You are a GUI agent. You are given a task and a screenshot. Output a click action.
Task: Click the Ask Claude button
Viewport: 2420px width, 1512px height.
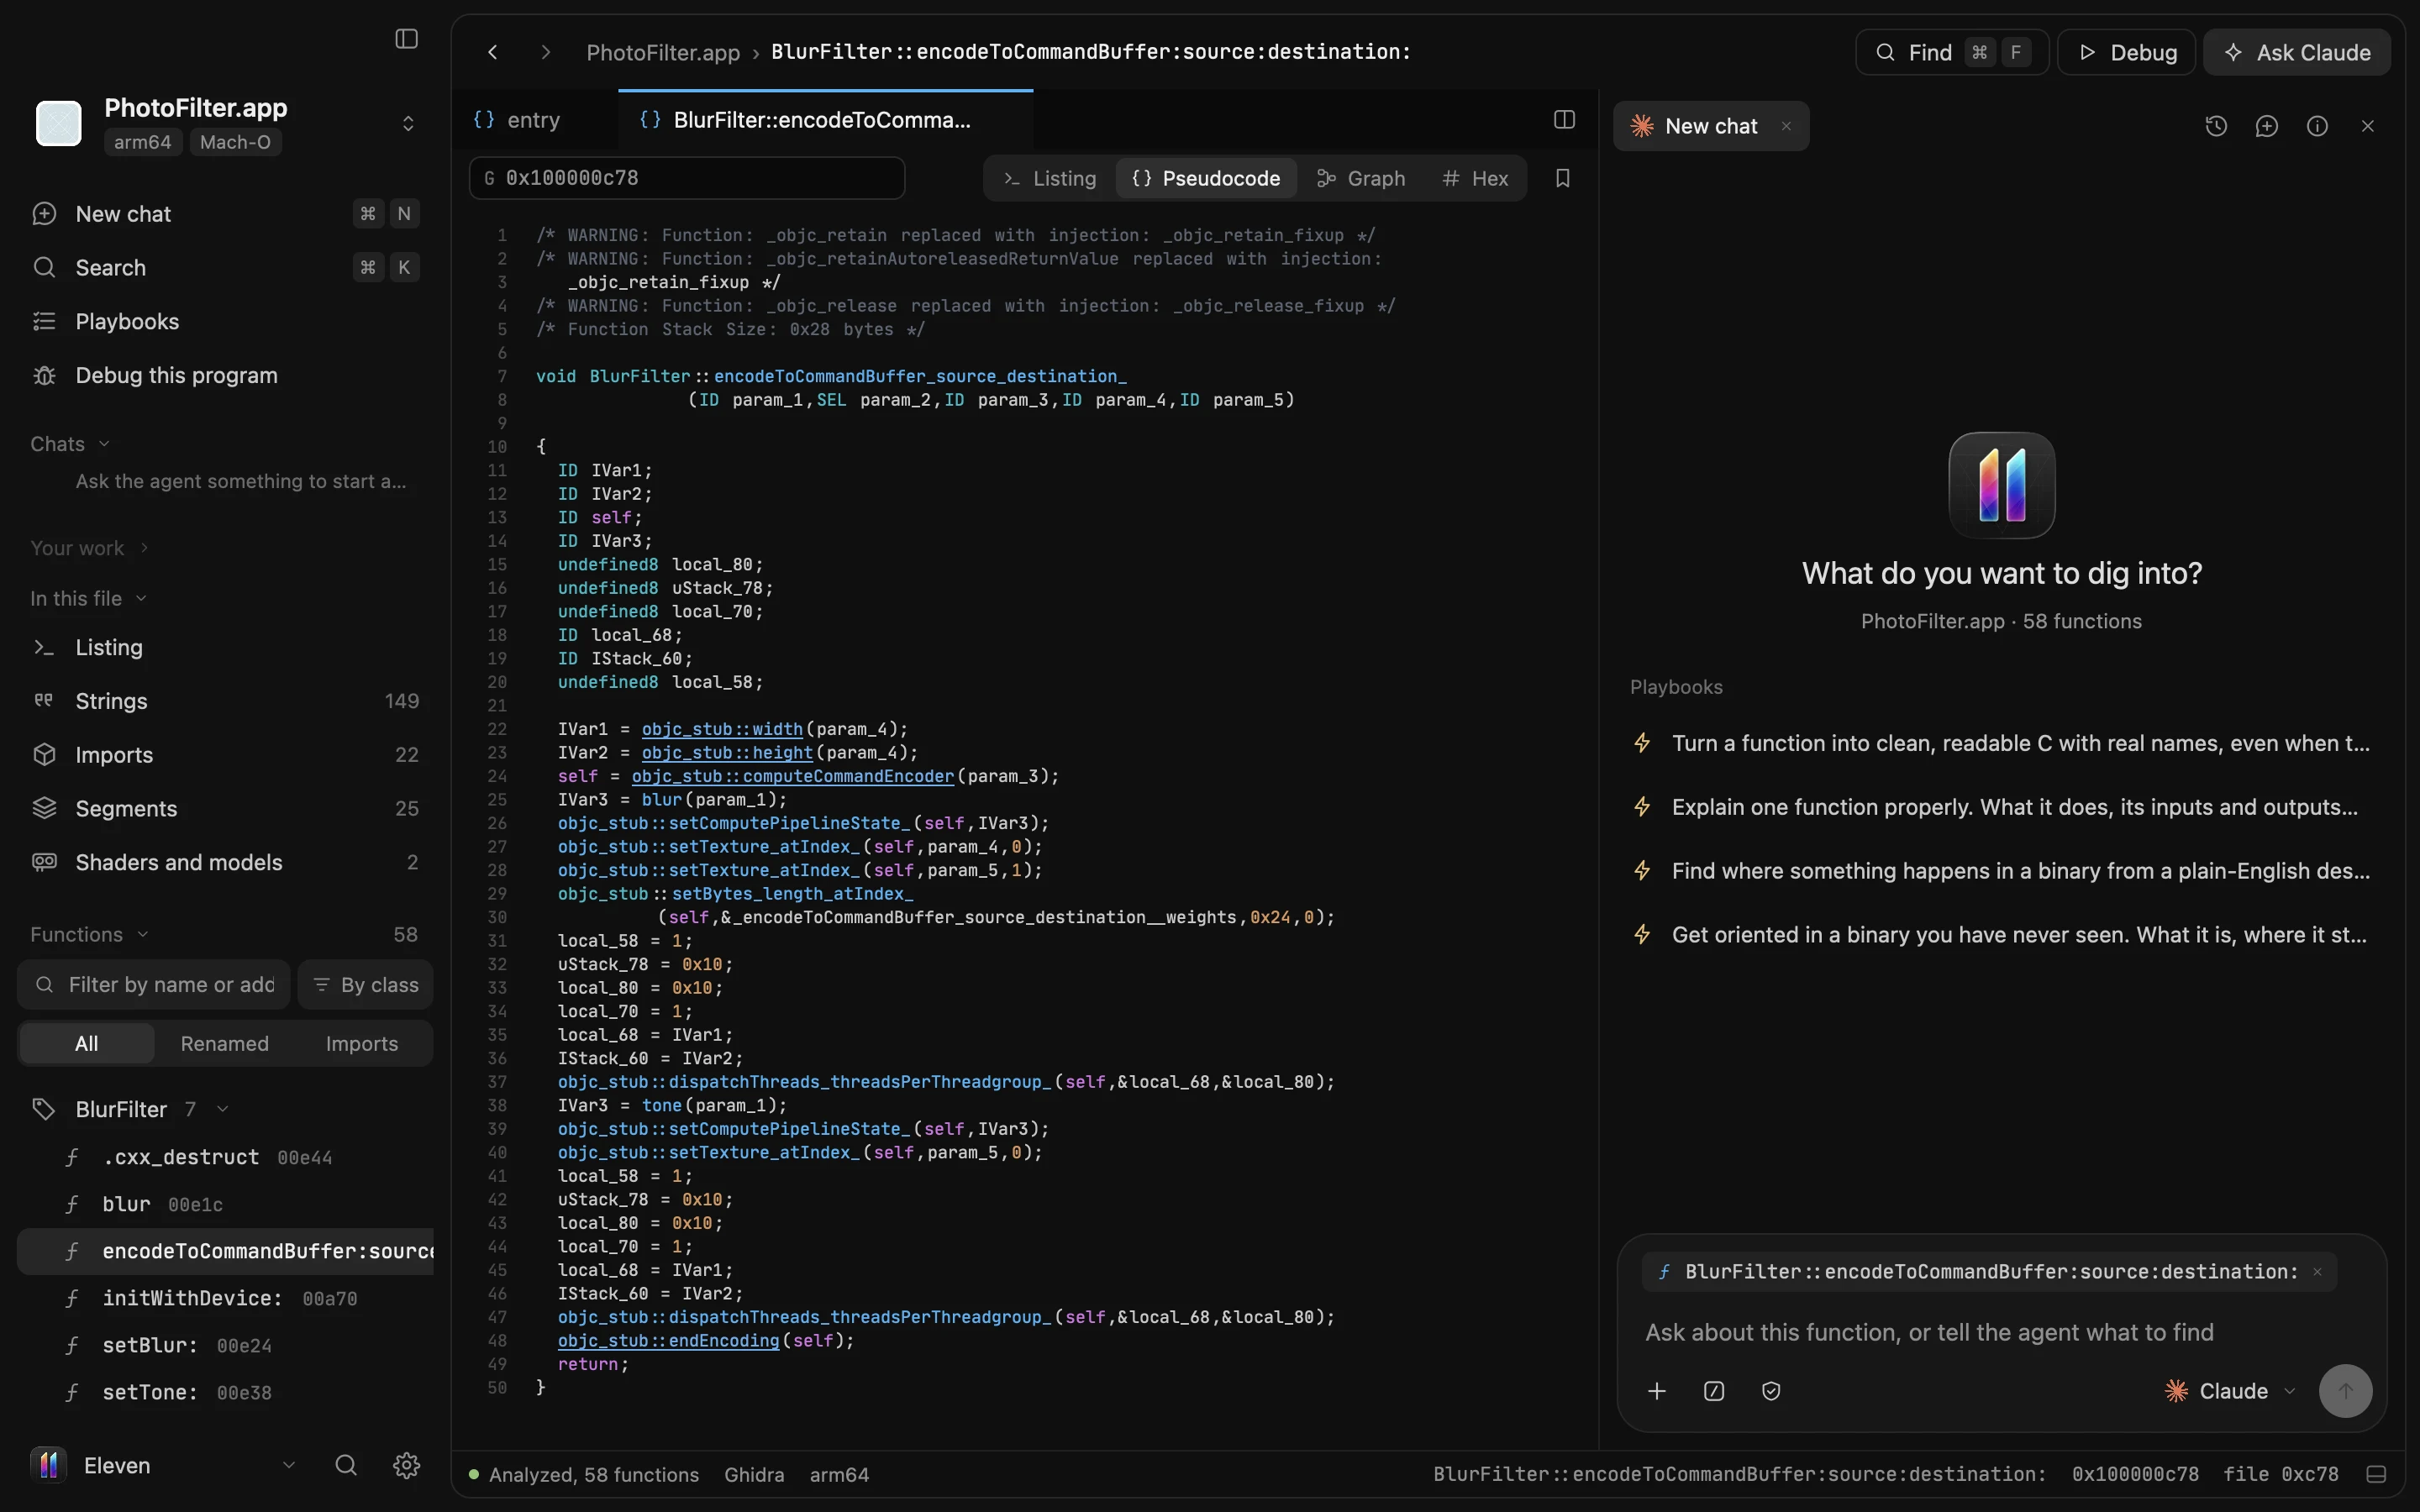point(2298,52)
